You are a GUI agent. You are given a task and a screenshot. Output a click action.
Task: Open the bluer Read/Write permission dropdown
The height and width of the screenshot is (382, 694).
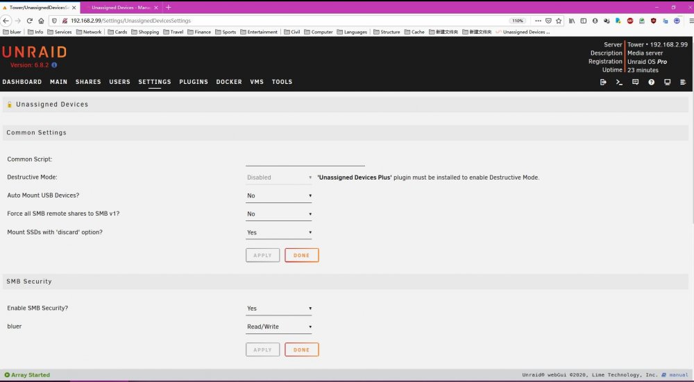(x=279, y=327)
